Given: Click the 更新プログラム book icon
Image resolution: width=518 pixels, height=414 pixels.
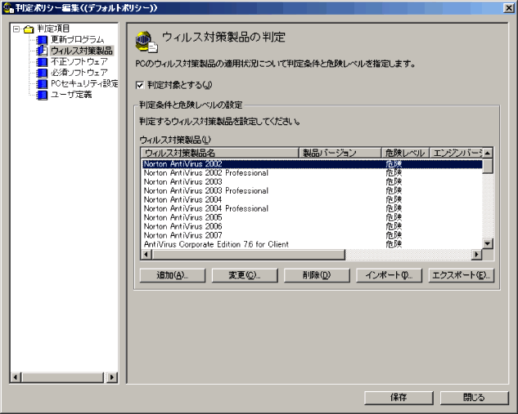Looking at the screenshot, I should click(42, 40).
